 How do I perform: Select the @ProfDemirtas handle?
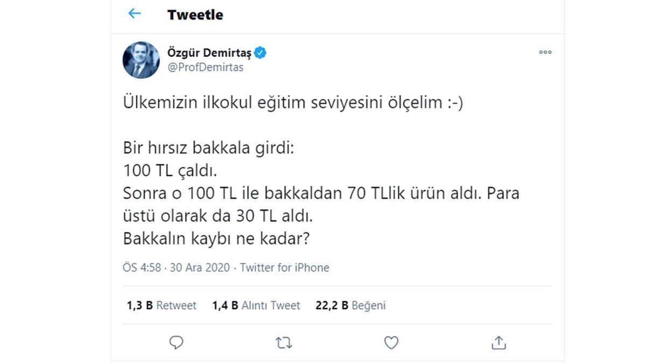click(205, 67)
